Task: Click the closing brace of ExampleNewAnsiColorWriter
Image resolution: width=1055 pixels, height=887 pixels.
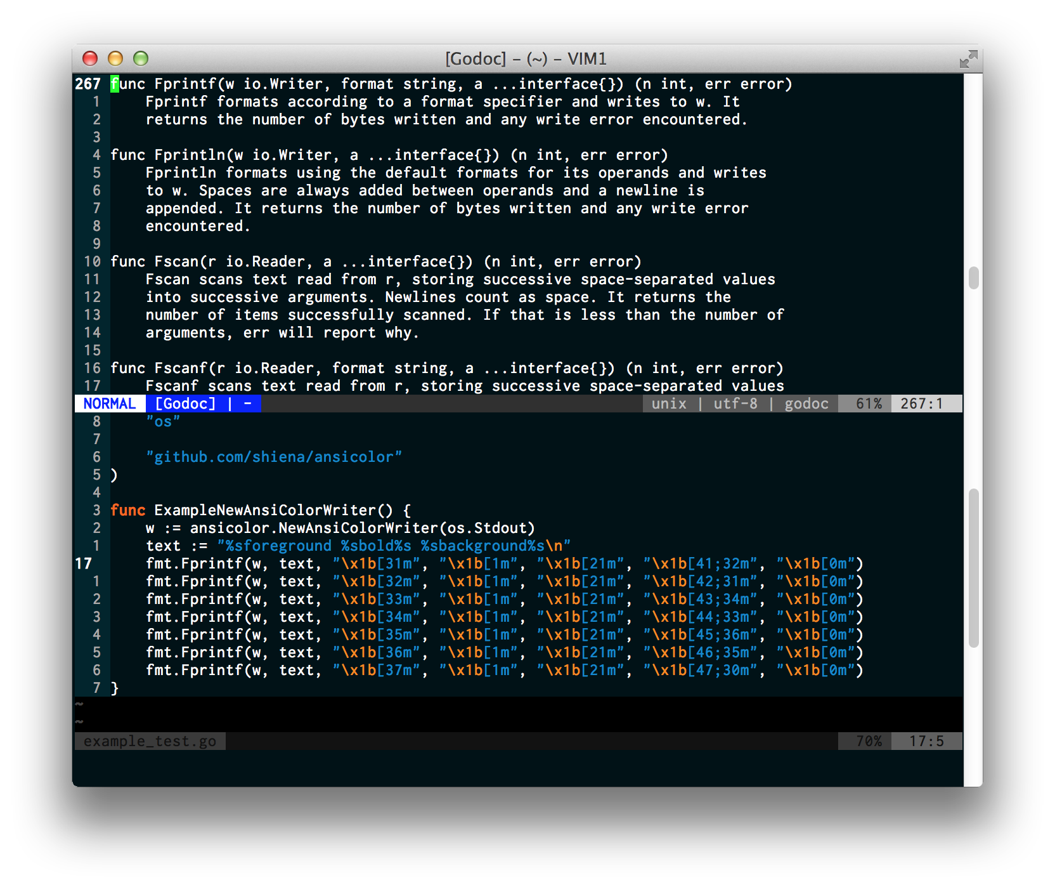Action: (115, 688)
